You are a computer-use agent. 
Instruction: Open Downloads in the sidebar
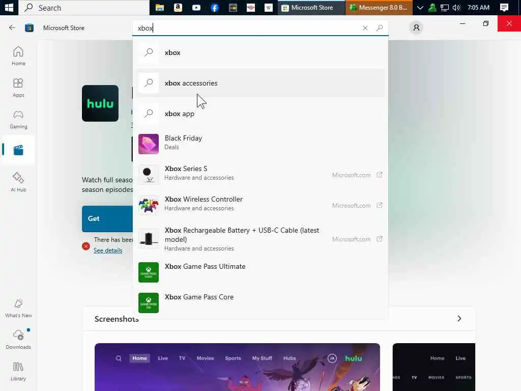tap(18, 340)
